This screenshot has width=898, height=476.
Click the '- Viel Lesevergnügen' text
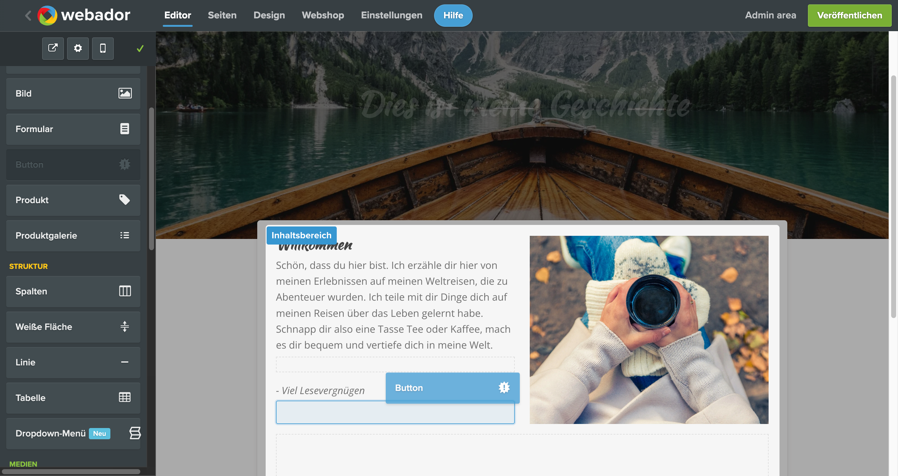320,390
